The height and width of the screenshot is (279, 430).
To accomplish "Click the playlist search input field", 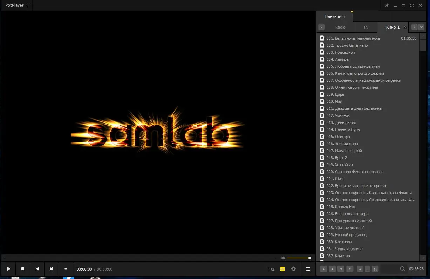I will (390, 269).
